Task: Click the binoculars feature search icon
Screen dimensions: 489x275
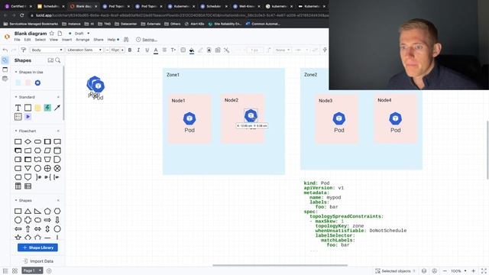Action: point(126,40)
